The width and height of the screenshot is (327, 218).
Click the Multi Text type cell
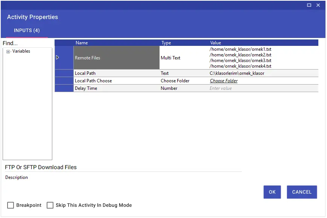coord(184,58)
